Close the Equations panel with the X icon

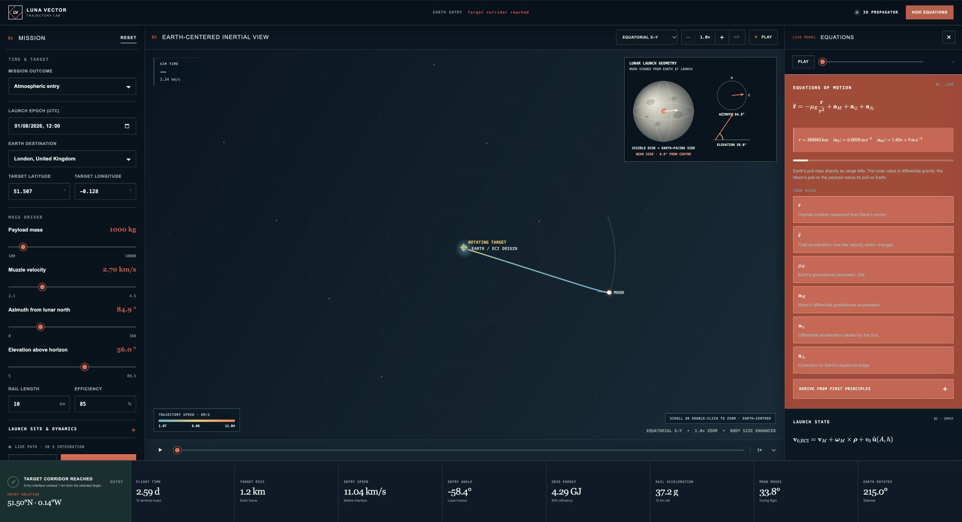948,37
